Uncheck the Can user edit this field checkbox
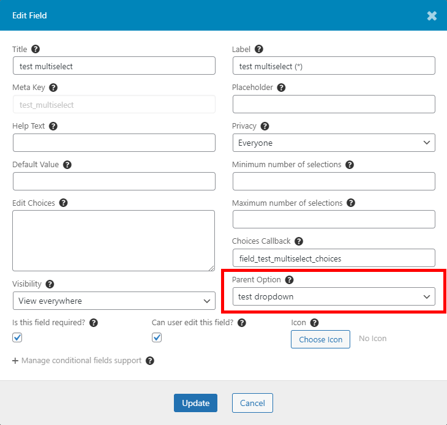 pyautogui.click(x=157, y=337)
